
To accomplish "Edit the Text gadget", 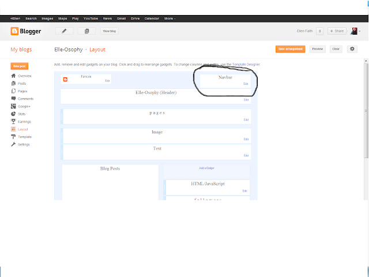I will 246,155.
